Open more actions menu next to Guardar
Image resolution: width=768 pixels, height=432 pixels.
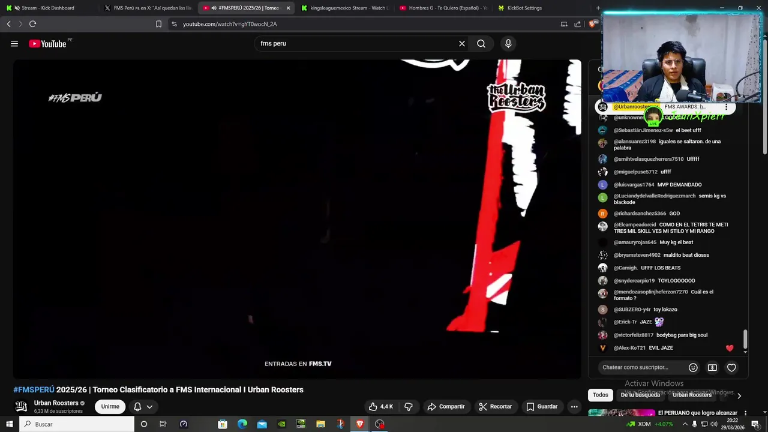pyautogui.click(x=574, y=406)
